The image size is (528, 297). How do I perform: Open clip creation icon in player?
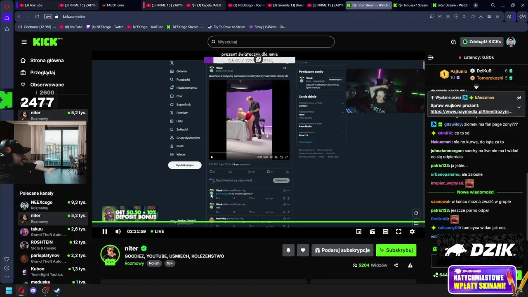[372, 231]
